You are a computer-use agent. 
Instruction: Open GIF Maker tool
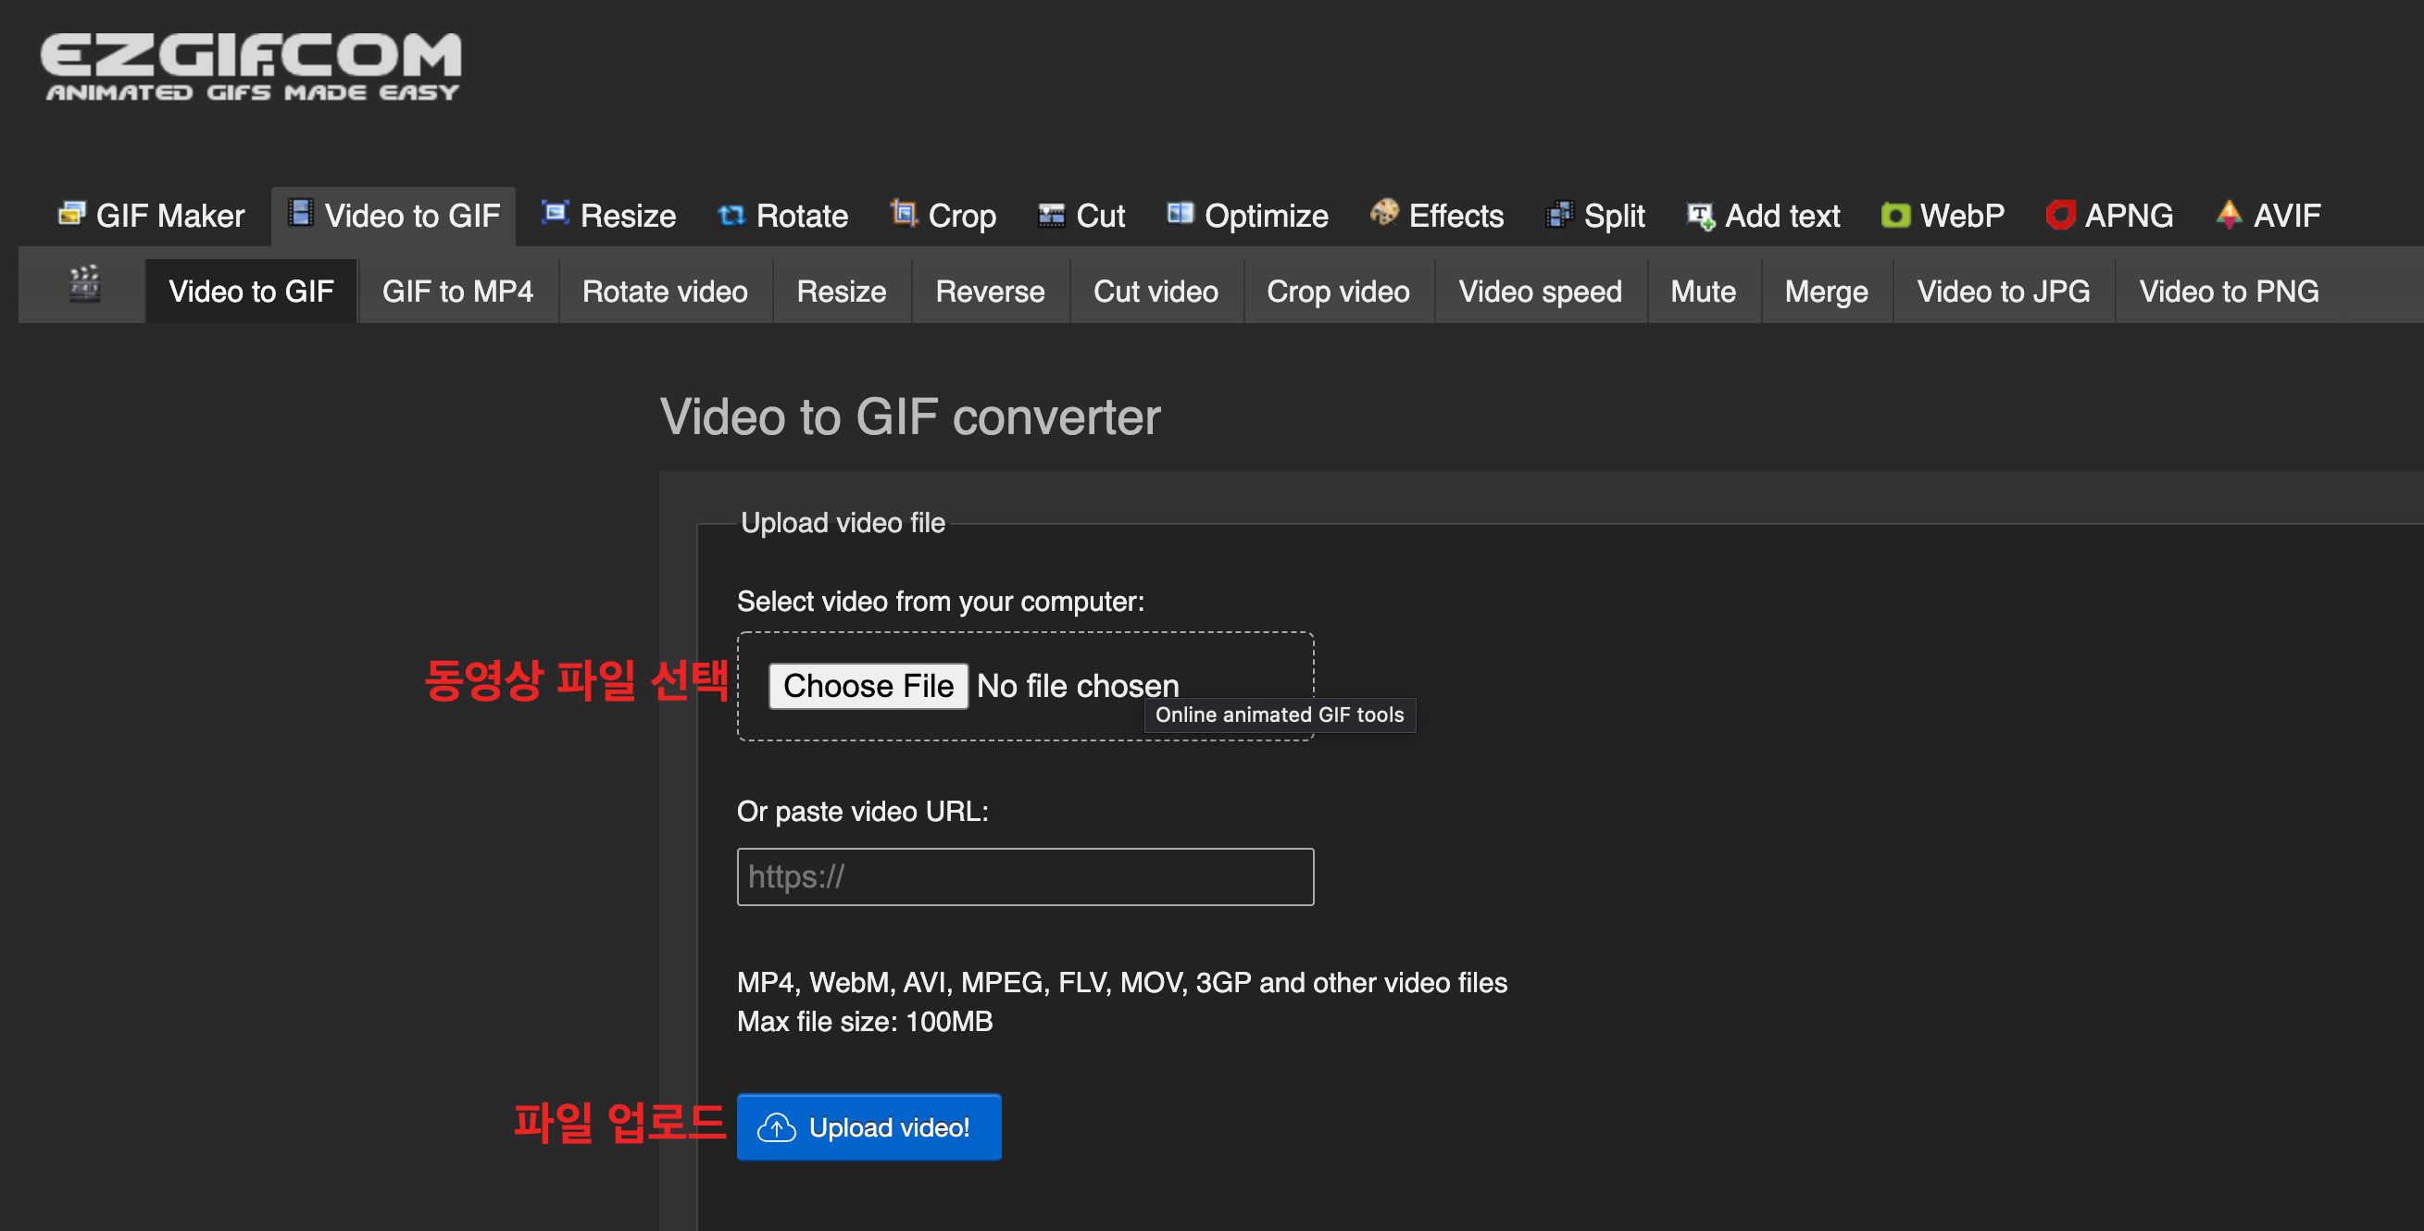152,217
